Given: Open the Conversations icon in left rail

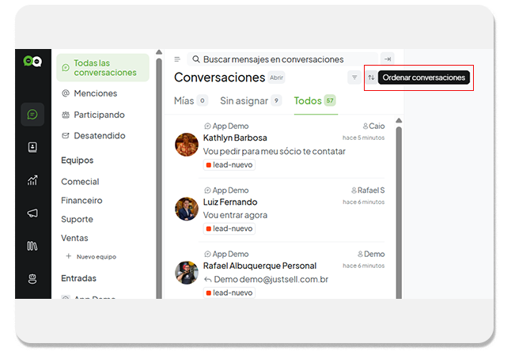Looking at the screenshot, I should pos(32,115).
